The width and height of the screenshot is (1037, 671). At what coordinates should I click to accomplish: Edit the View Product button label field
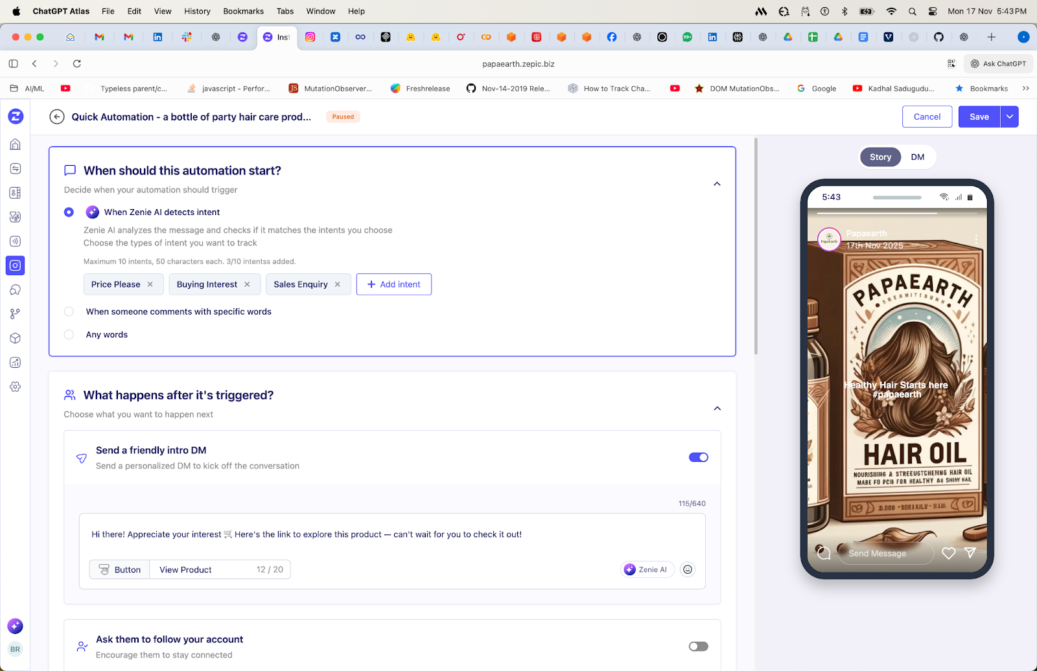tap(220, 569)
